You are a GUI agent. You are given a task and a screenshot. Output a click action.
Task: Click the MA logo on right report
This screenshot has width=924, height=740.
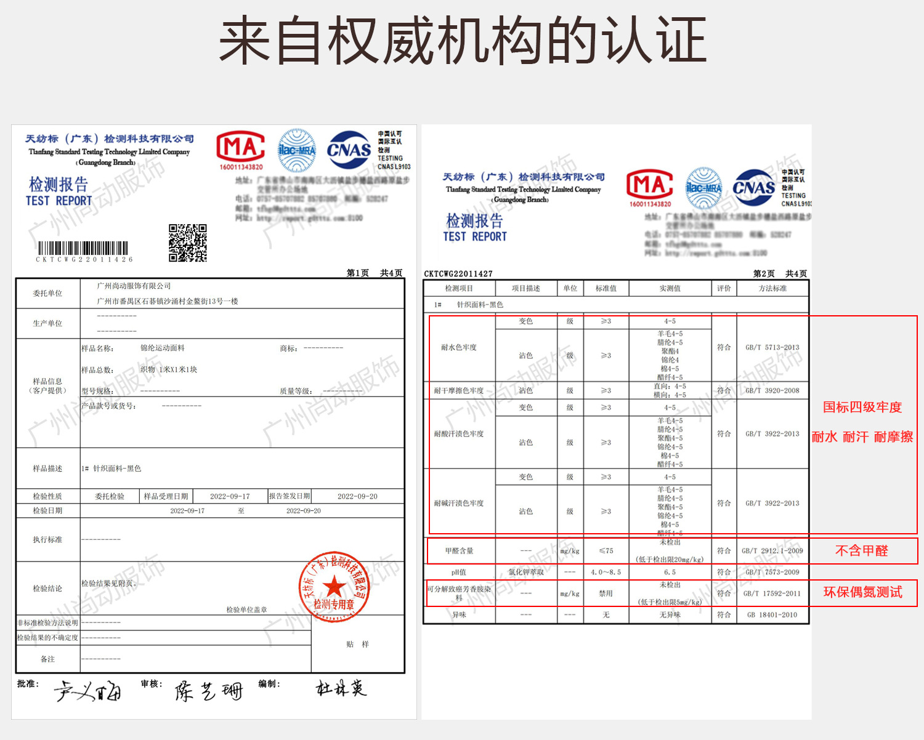tap(650, 188)
